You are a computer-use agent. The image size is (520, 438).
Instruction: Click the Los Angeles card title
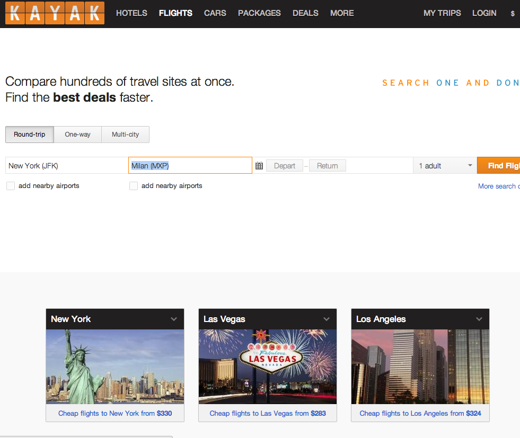pos(381,319)
